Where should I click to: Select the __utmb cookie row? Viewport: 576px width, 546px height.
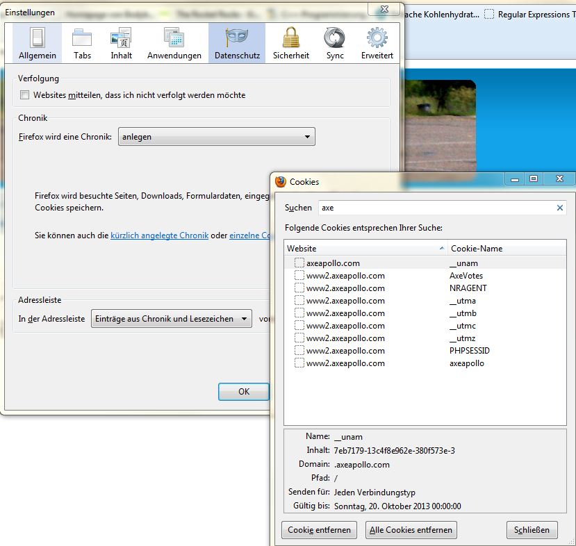pyautogui.click(x=425, y=313)
